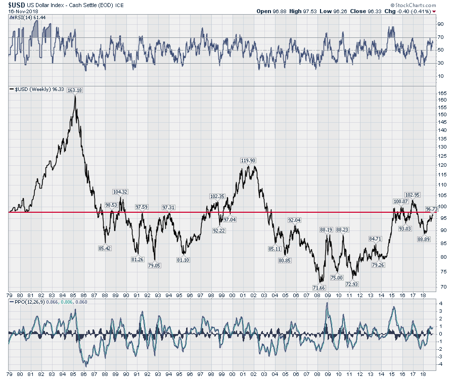Click the Chg -0.40 (-0.41%) value
This screenshot has height=379, width=455.
click(407, 11)
